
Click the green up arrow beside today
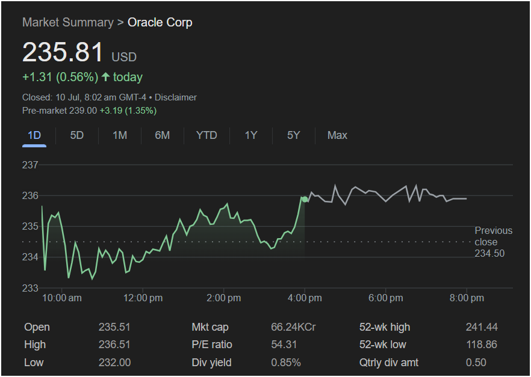point(106,77)
